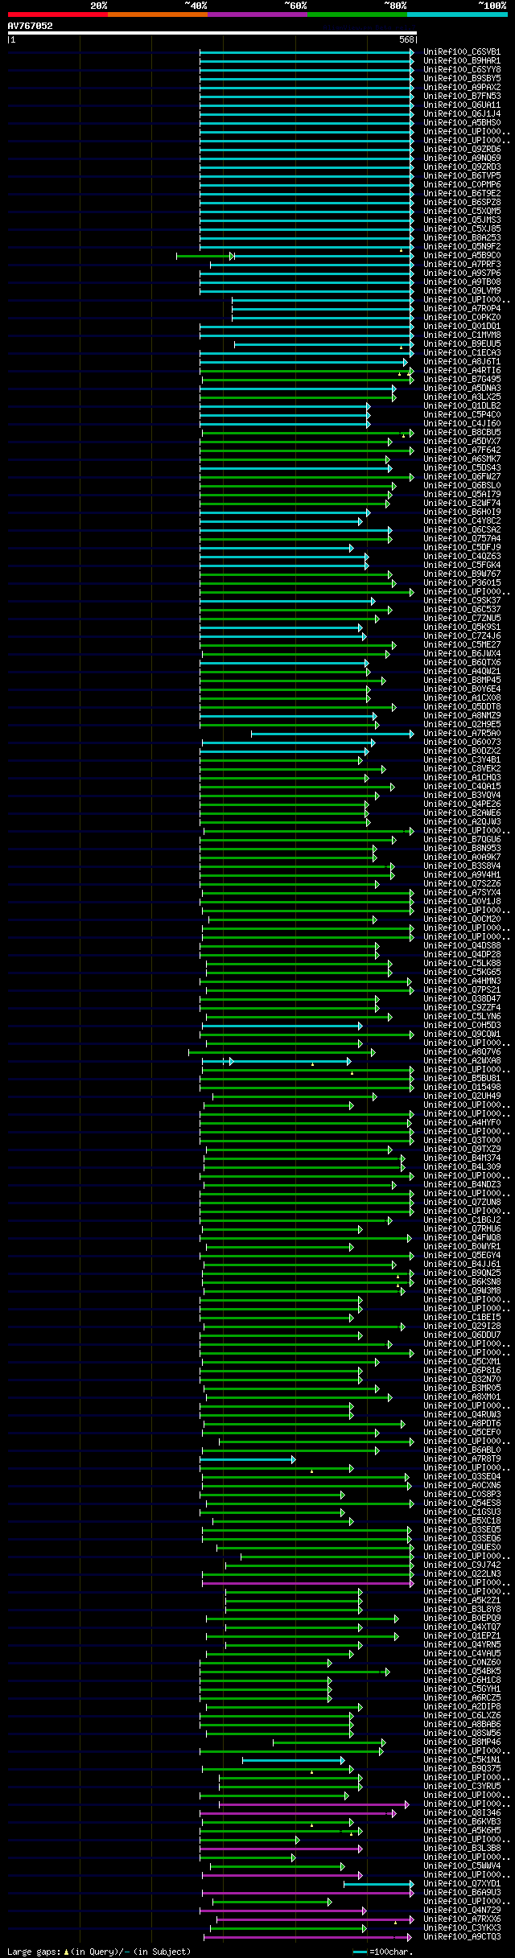Open hit UniRef100_C6SVB1
The image size is (515, 1958).
click(x=462, y=51)
